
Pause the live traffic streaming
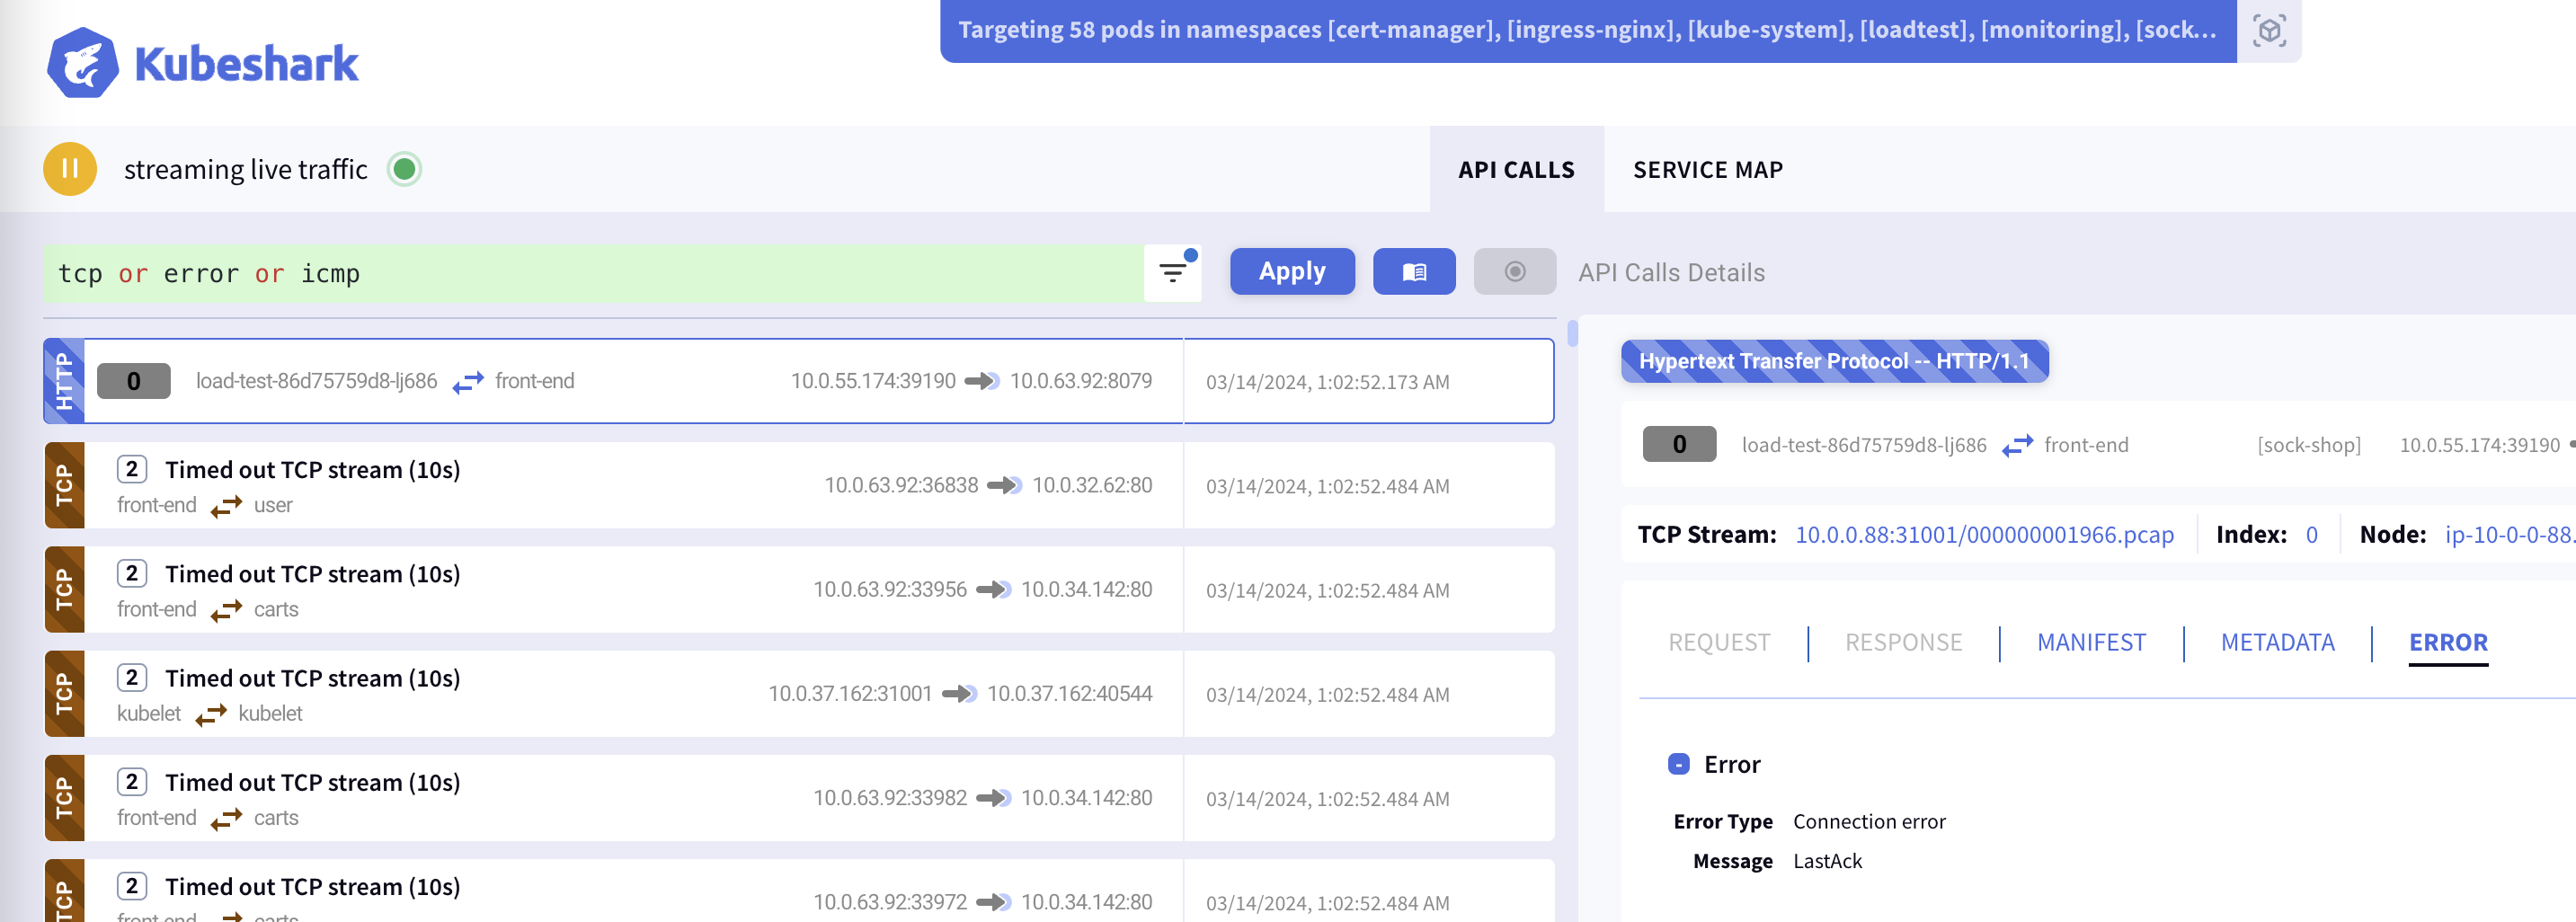[69, 168]
